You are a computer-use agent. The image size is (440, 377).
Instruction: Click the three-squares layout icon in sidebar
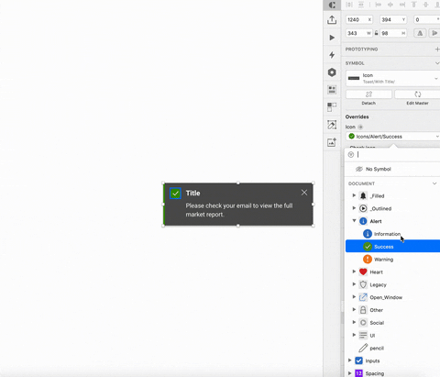(332, 107)
